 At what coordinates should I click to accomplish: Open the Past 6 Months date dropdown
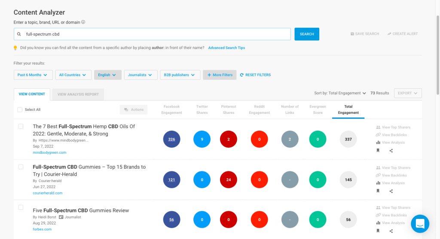pos(33,75)
